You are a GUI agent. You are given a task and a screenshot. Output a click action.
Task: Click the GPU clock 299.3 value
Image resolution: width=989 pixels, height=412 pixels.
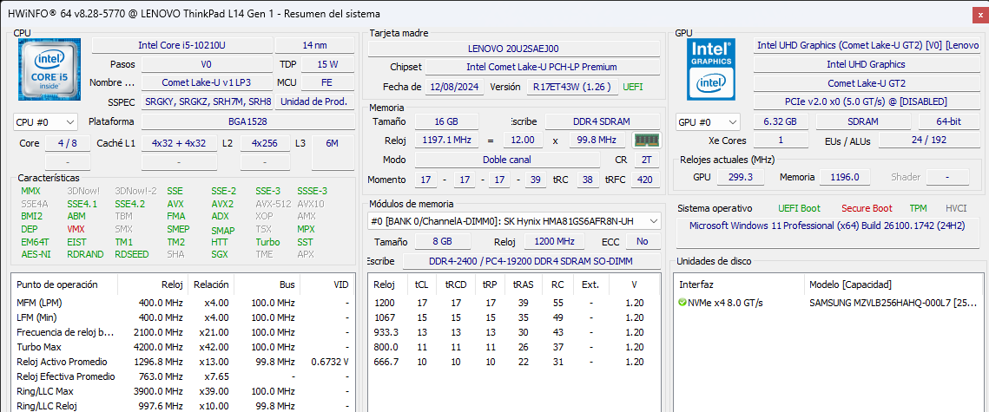tap(742, 178)
